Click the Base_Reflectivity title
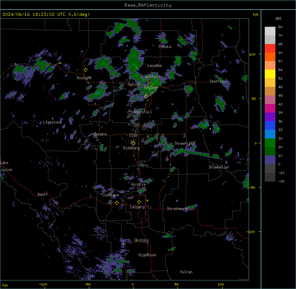Screen dimensions: 296x289 [148, 5]
